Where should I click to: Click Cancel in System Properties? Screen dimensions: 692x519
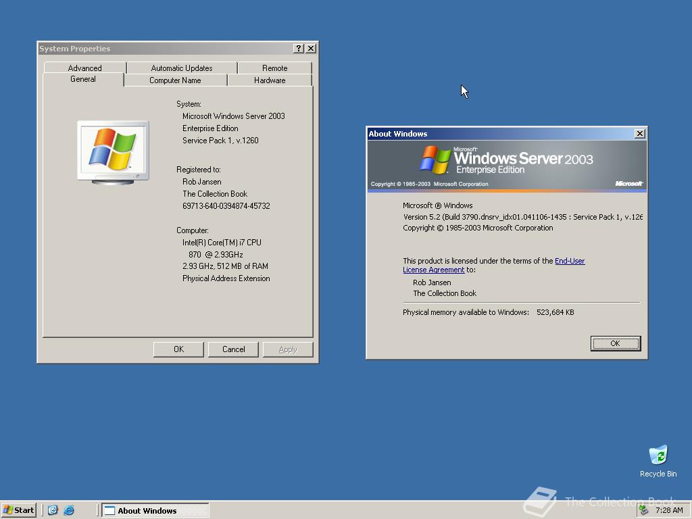(x=233, y=349)
